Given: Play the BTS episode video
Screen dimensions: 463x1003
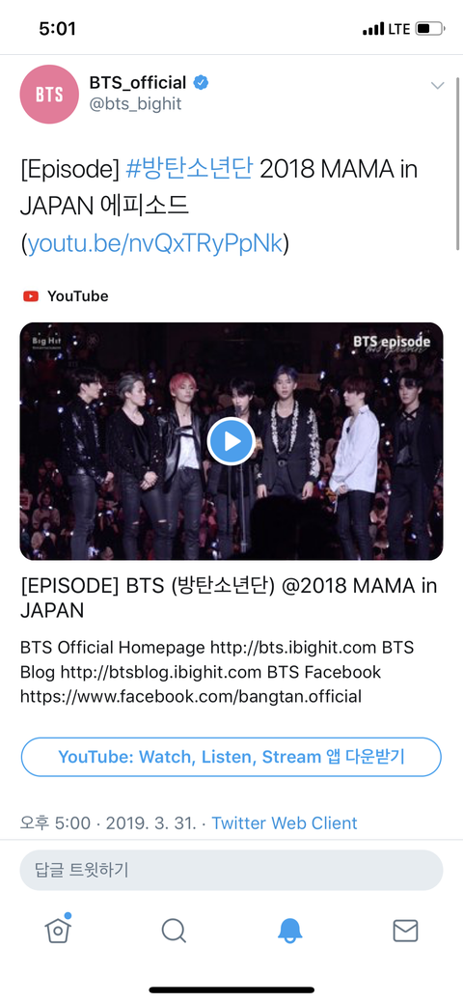Looking at the screenshot, I should [x=231, y=441].
